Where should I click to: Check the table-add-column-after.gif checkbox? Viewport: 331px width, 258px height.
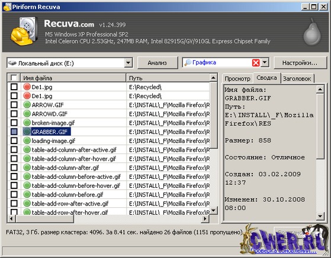tap(14, 167)
